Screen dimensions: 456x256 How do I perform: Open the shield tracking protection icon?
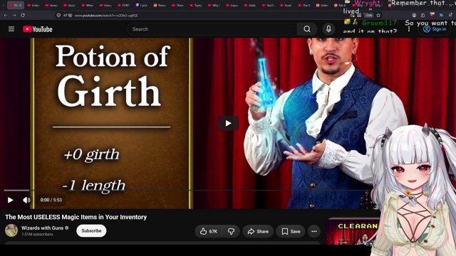(58, 15)
